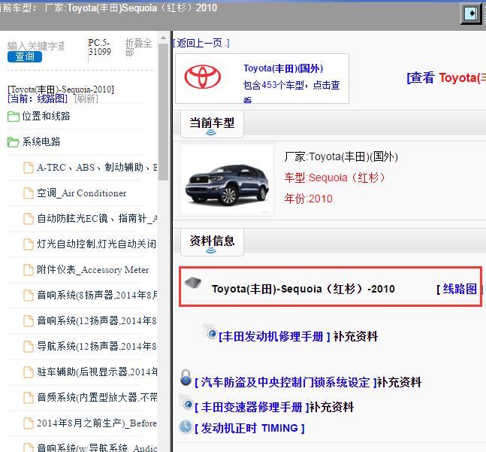Click 折叠全部 to collapse all
The width and height of the screenshot is (486, 452).
click(x=138, y=47)
